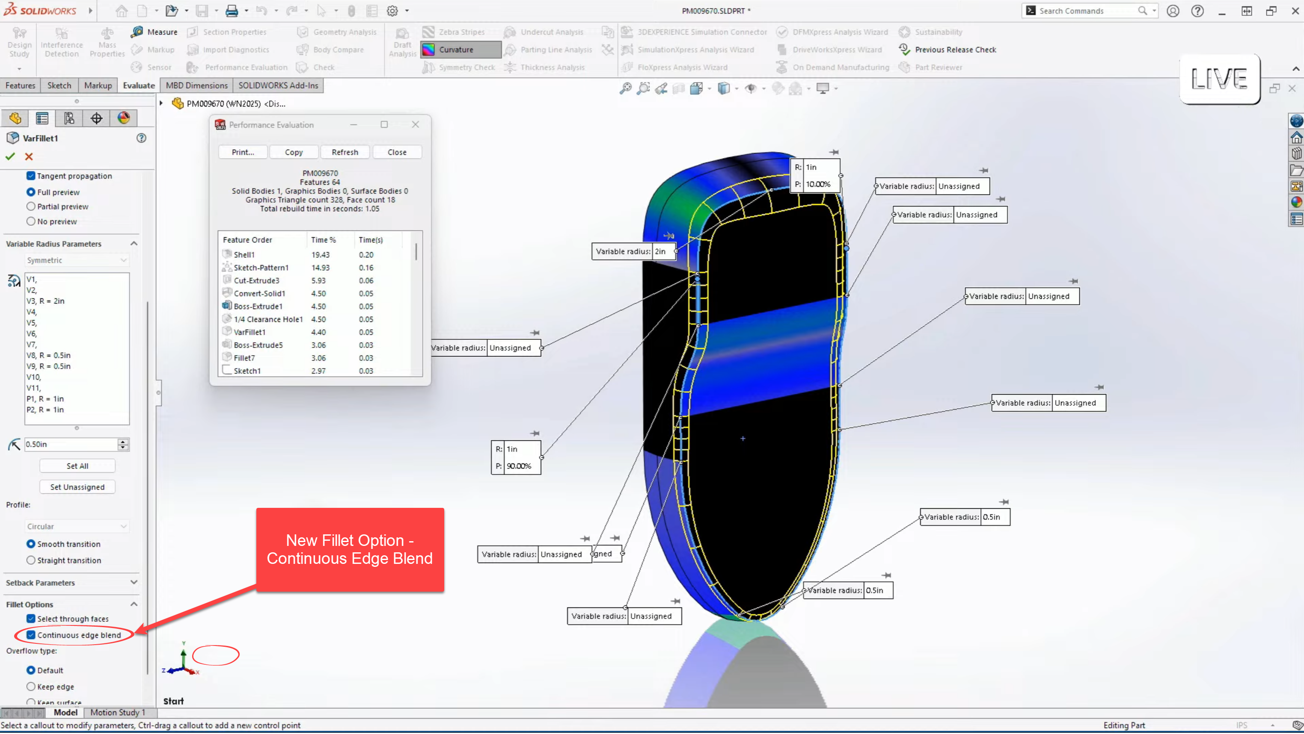Open the user account icon

click(x=1173, y=11)
